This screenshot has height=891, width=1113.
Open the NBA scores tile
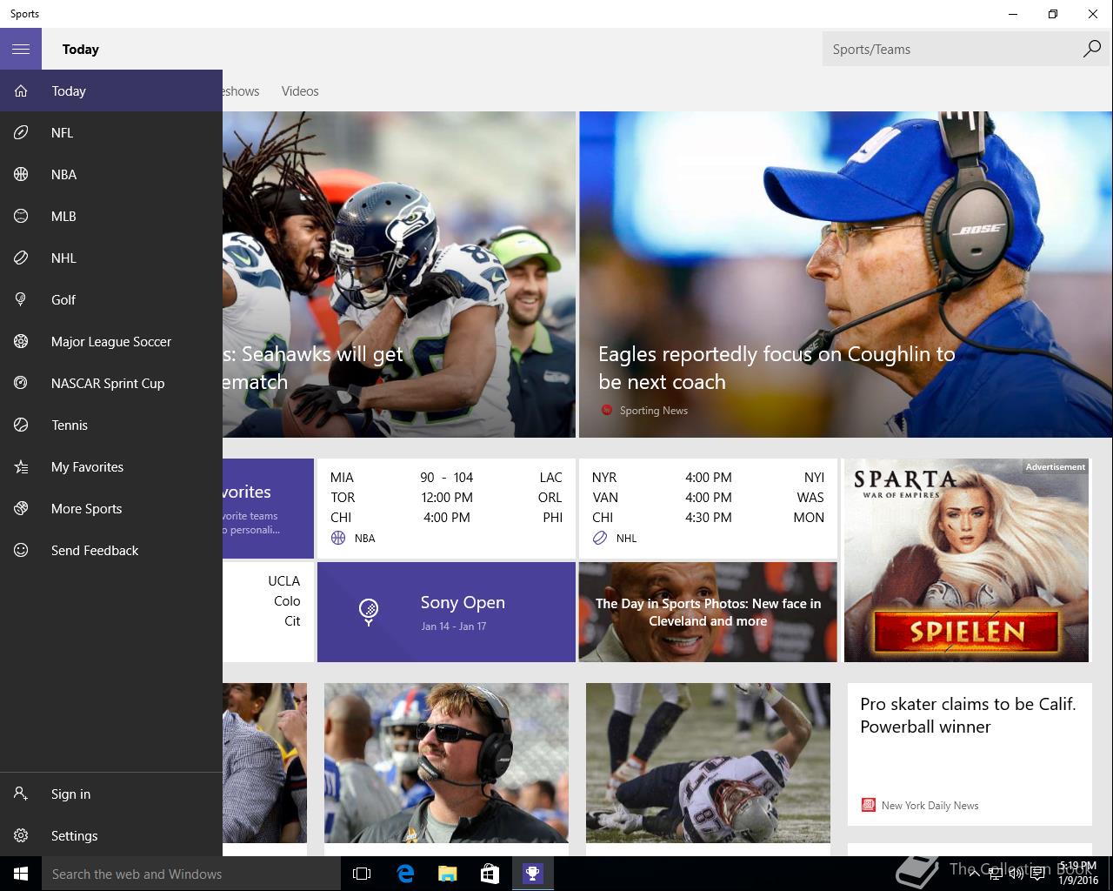tap(446, 508)
